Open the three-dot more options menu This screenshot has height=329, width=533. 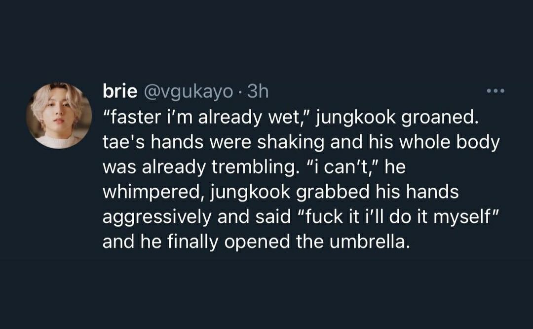pyautogui.click(x=495, y=91)
